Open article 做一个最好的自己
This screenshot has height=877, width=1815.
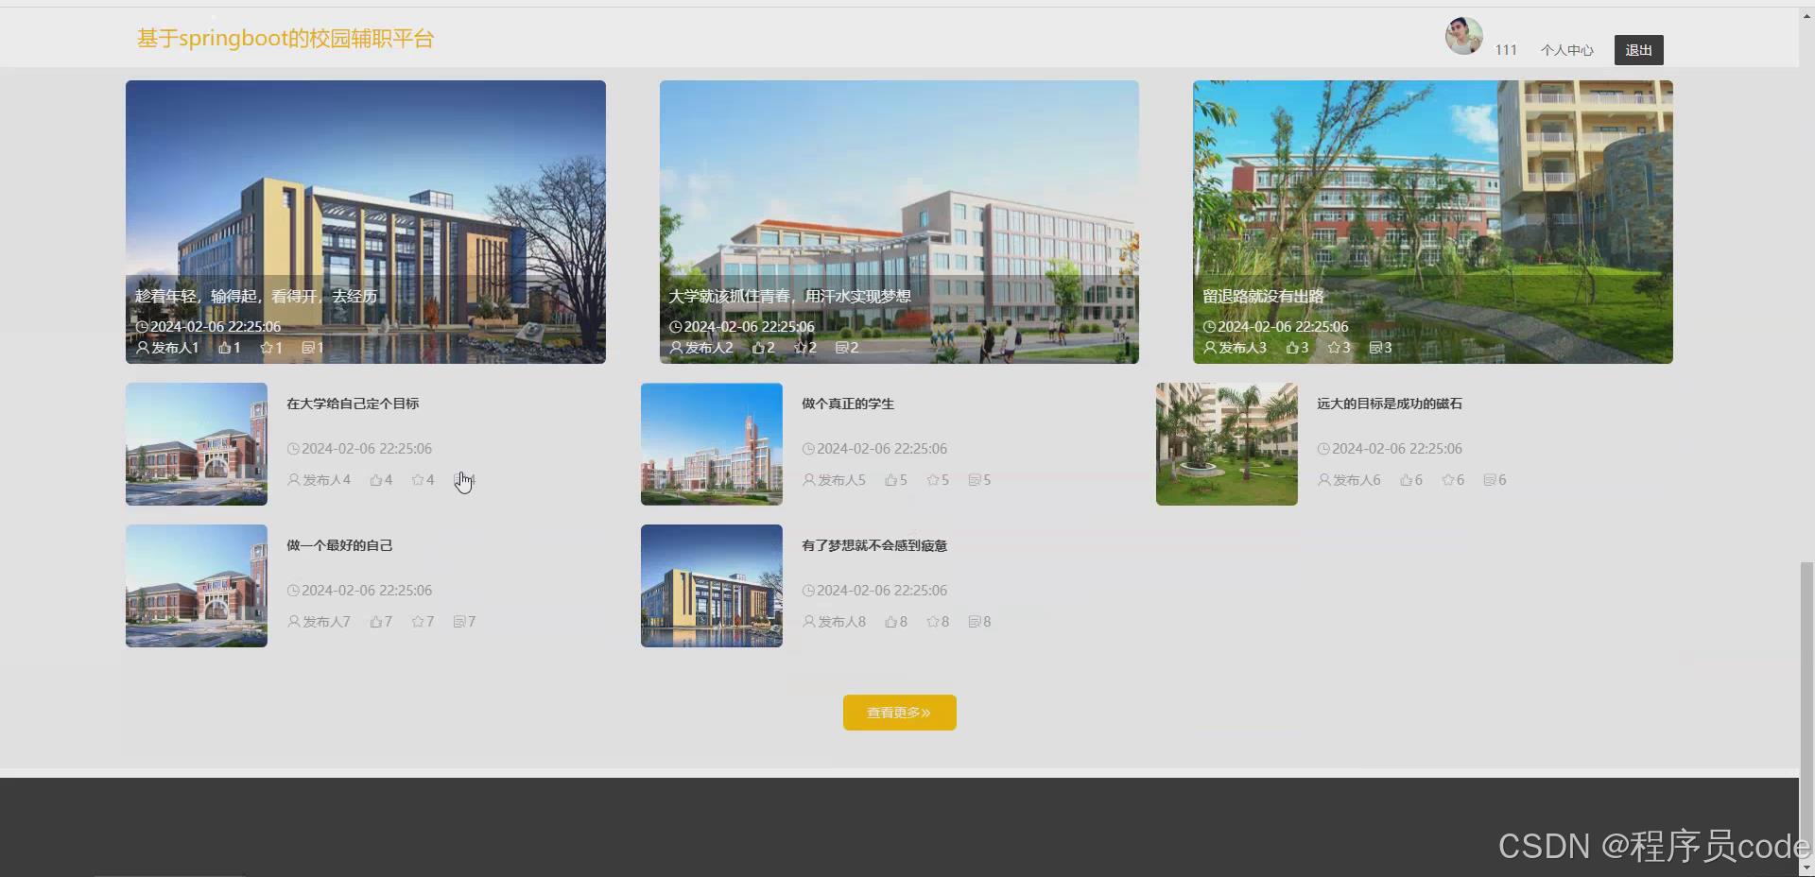click(x=339, y=545)
